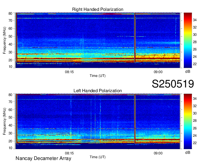
Task: Click Time (UT) label under Left Handed plot
Action: (98, 157)
